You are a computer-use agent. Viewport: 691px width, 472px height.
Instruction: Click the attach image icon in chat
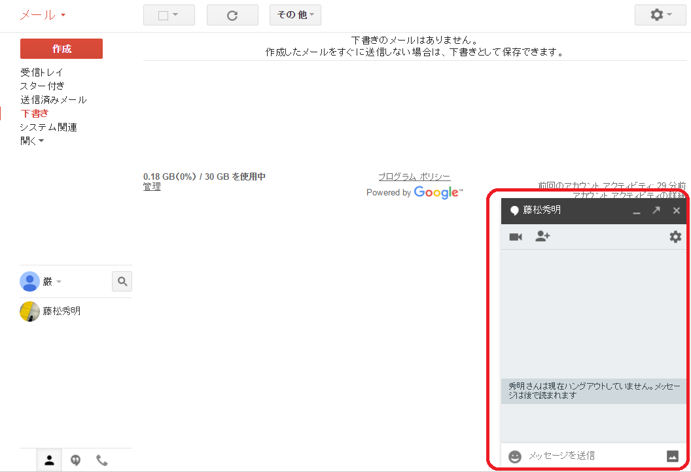click(x=672, y=456)
